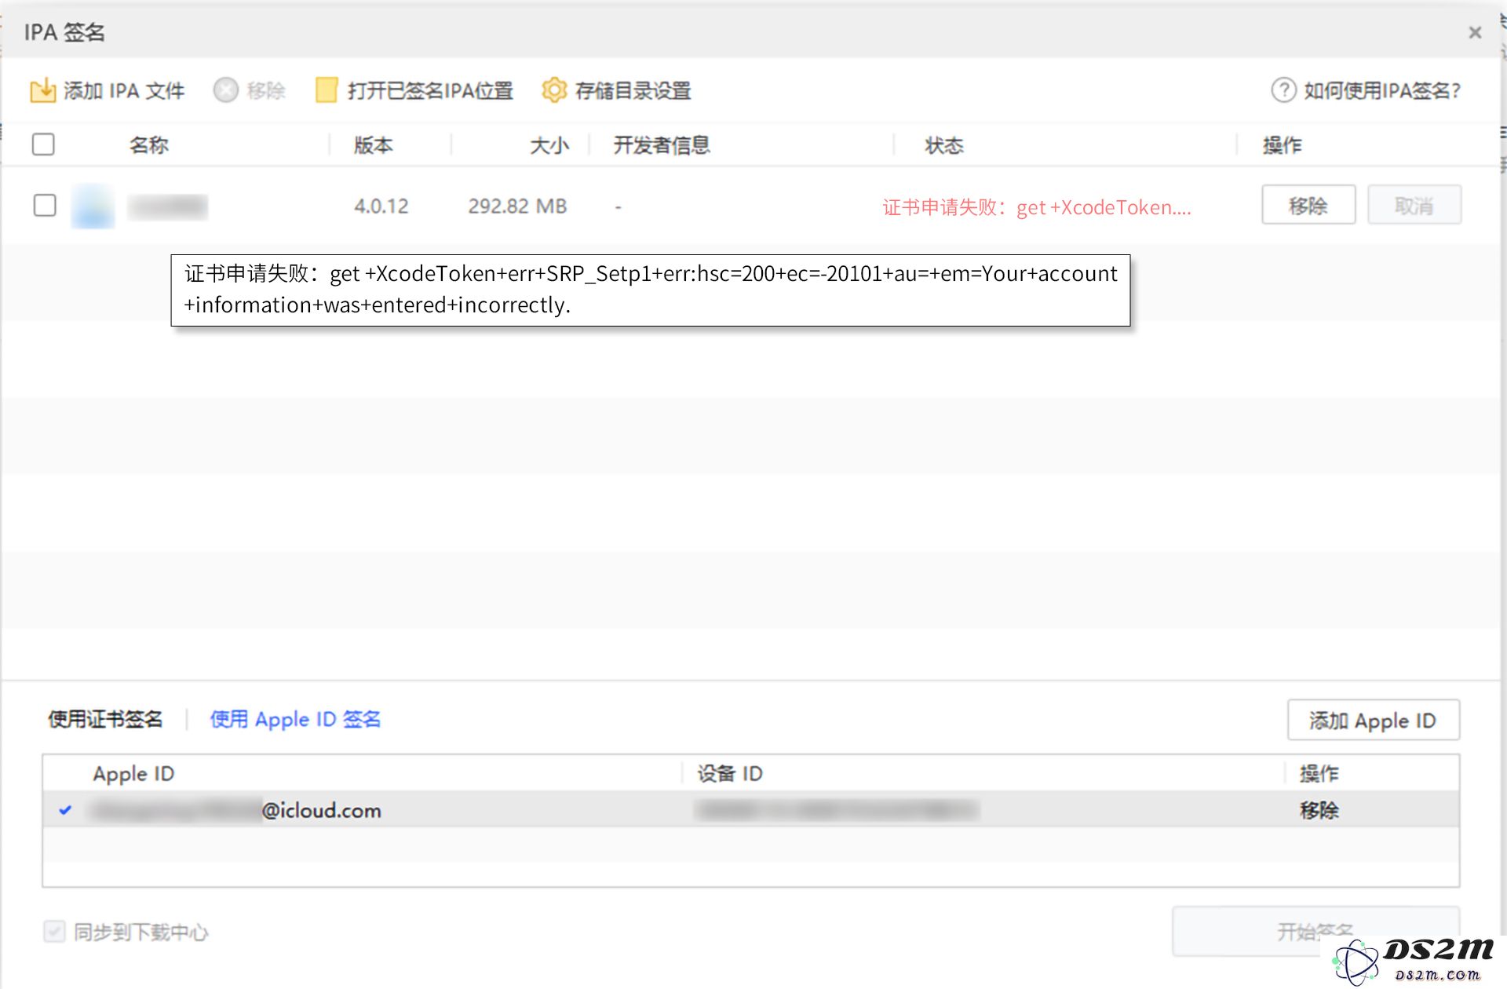Click the storage directory settings gear icon
This screenshot has height=989, width=1507.
(554, 90)
